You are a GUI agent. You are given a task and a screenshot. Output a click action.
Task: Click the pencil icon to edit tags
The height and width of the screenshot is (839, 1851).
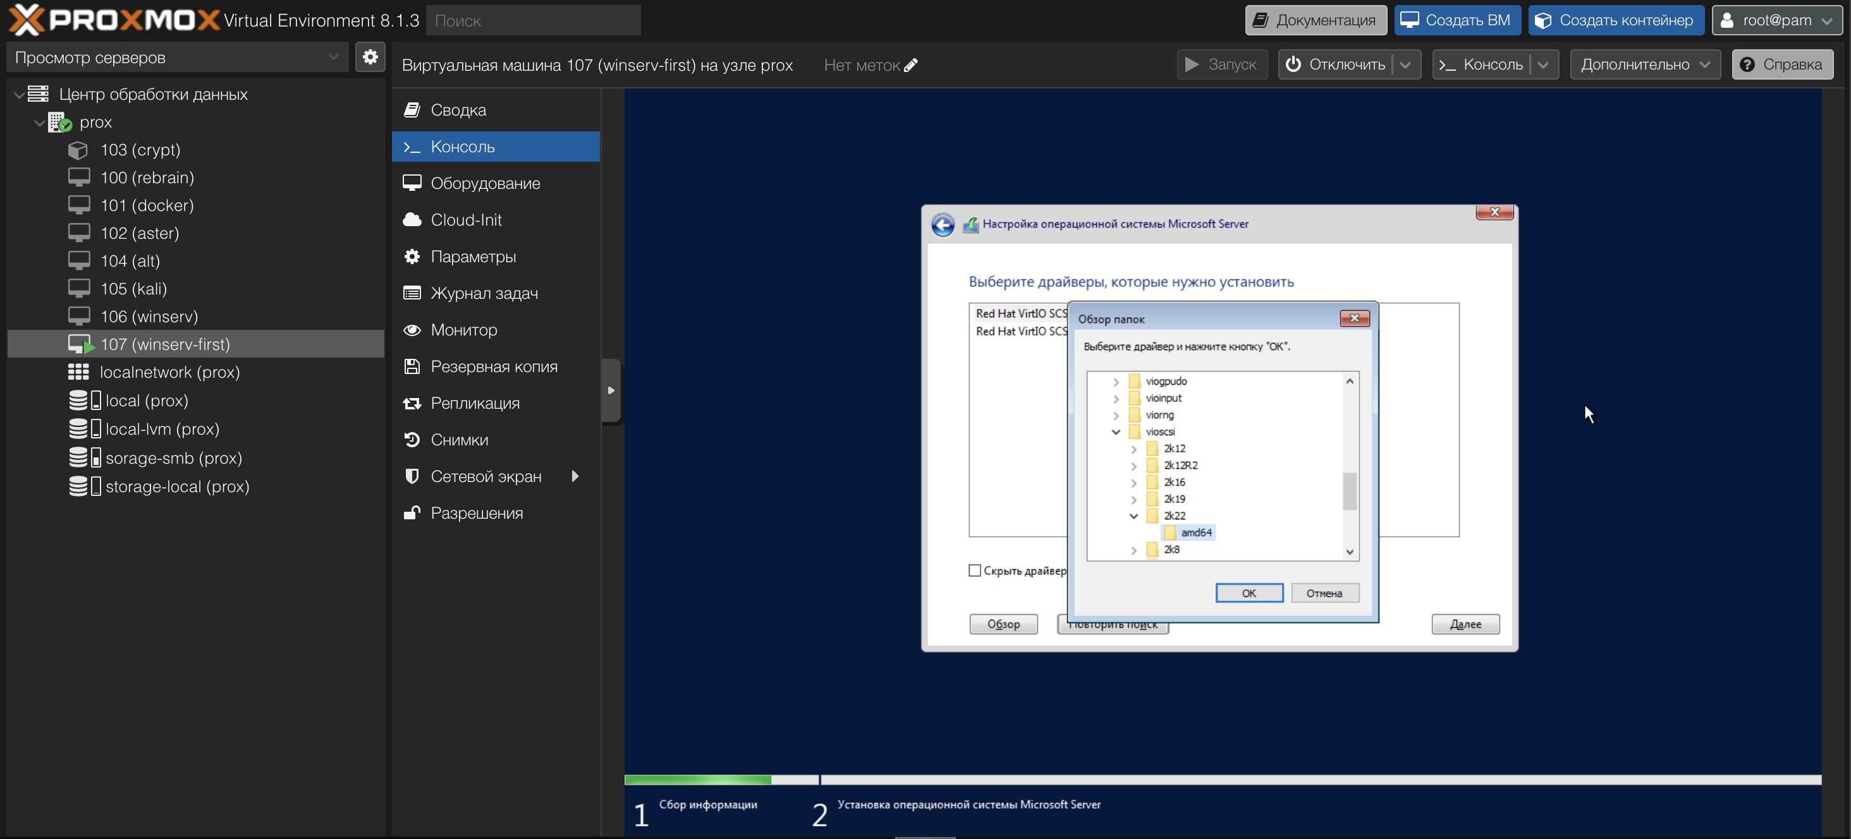tap(910, 65)
